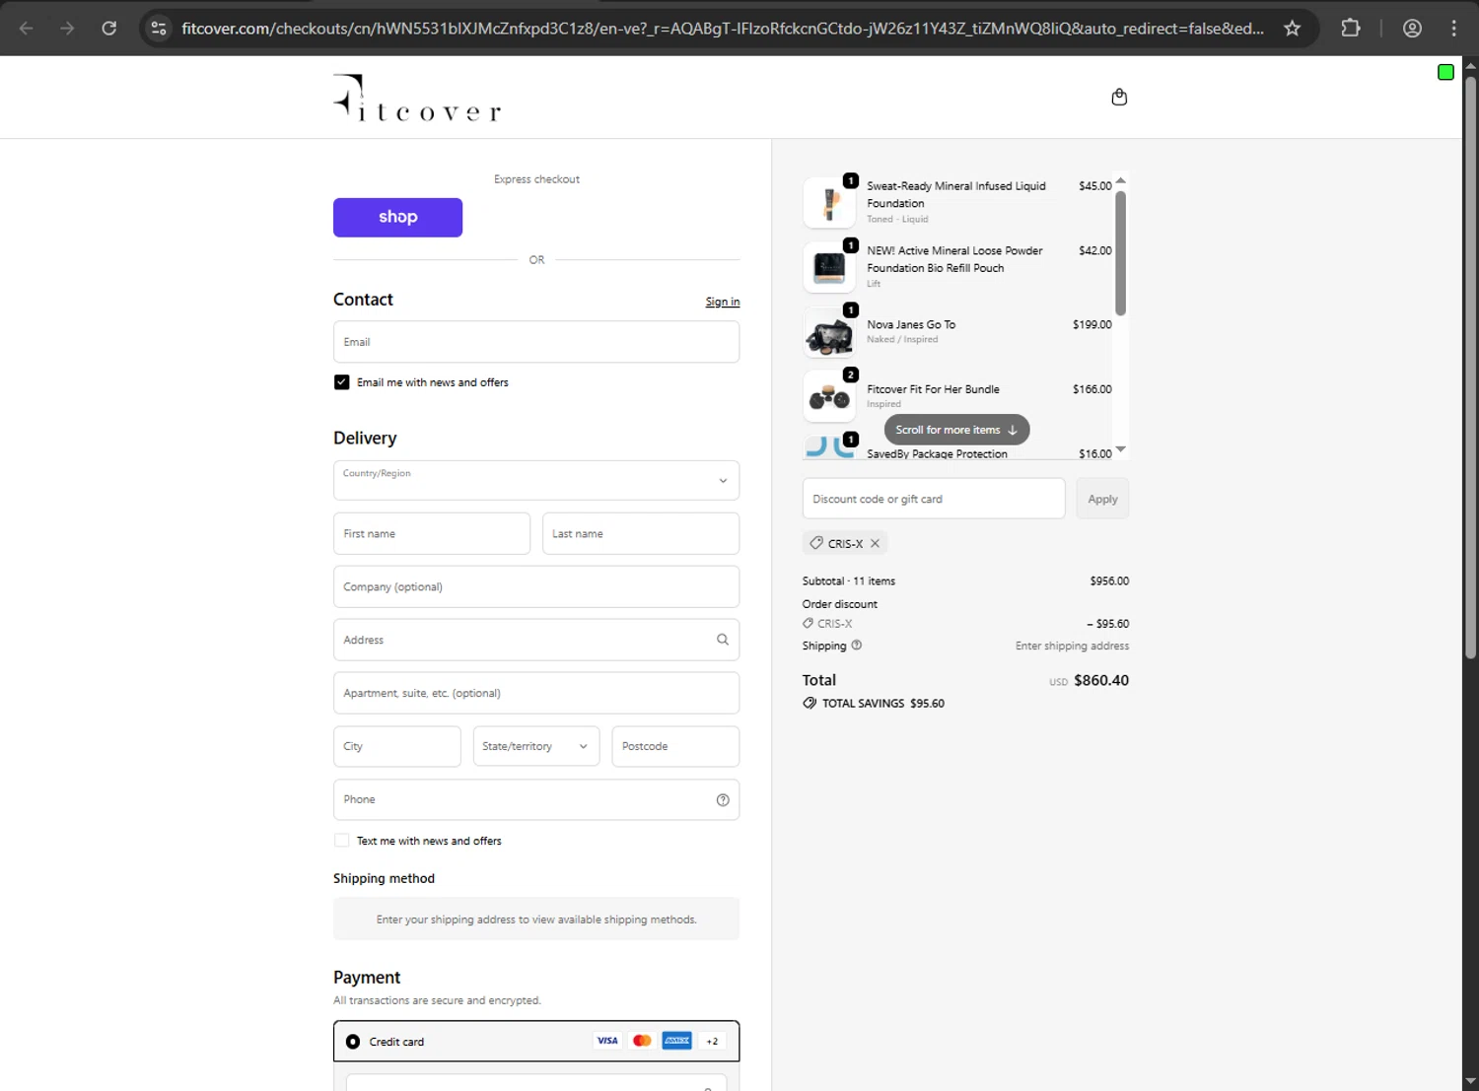The image size is (1479, 1091).
Task: Open browser extensions puzzle icon
Action: [1351, 29]
